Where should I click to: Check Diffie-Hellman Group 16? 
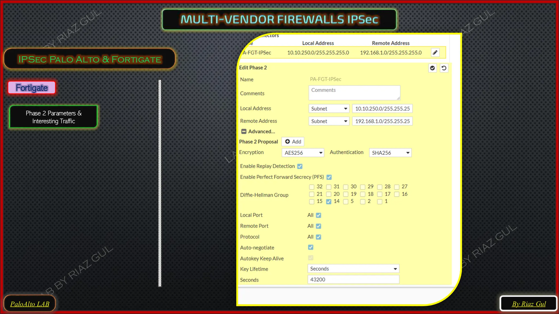click(397, 194)
